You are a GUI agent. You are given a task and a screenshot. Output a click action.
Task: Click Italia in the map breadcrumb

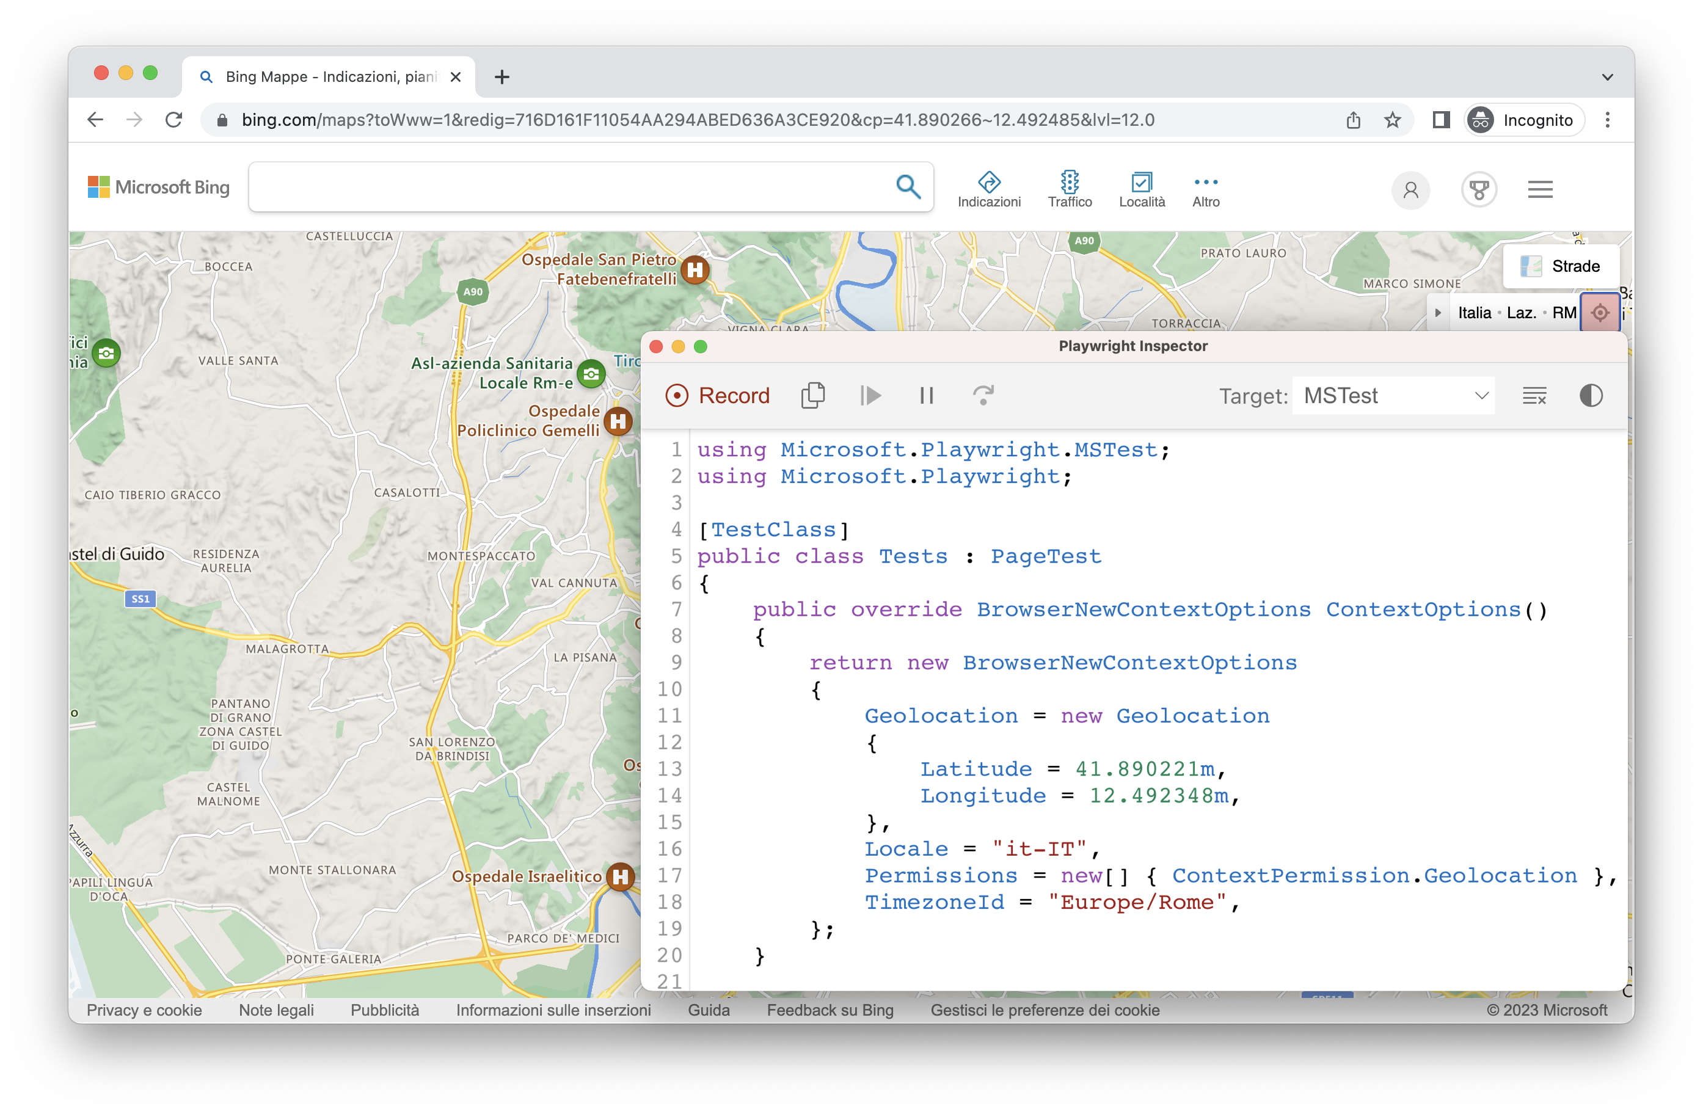point(1475,313)
